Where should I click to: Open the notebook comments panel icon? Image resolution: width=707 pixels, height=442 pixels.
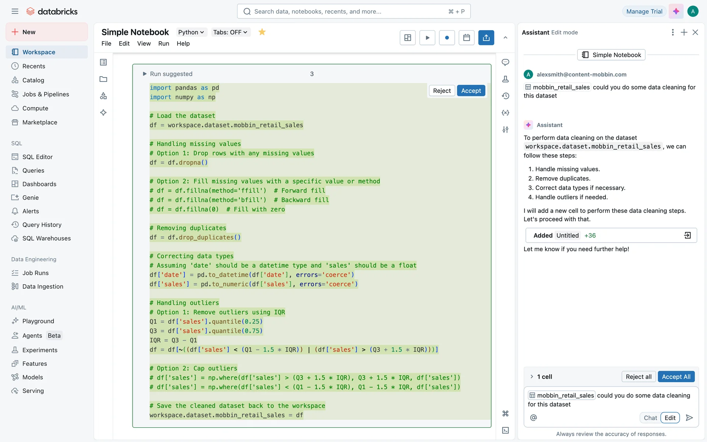505,62
